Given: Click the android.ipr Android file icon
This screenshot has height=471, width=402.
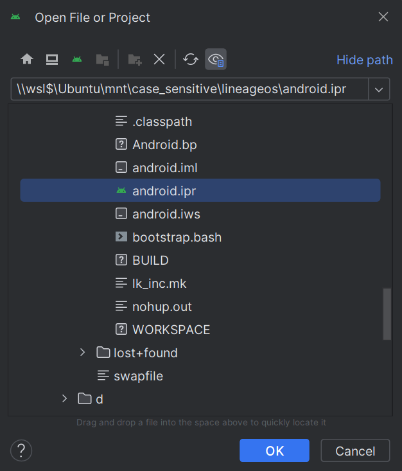Looking at the screenshot, I should click(x=121, y=190).
